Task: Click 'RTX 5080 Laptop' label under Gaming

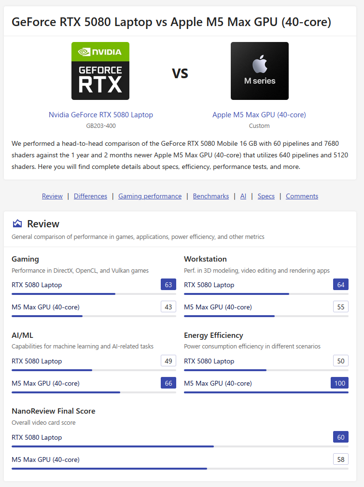Action: (x=37, y=285)
